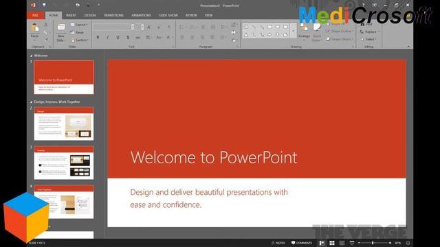This screenshot has height=247, width=440.
Task: Select slide 3 thumbnail
Action: coord(64,163)
